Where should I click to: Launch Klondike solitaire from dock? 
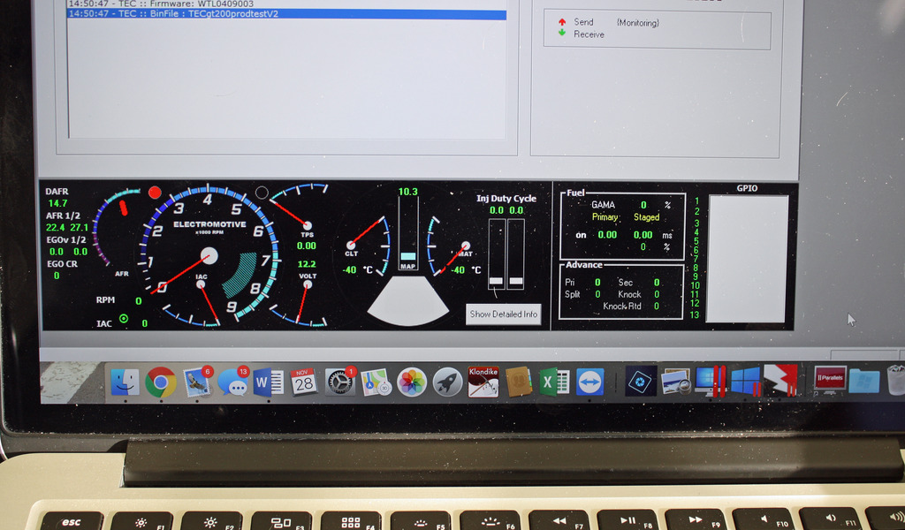(483, 382)
